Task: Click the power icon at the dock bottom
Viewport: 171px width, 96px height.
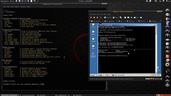Action: pos(167,85)
